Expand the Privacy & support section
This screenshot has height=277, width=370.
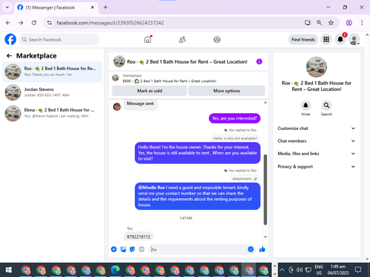(x=317, y=167)
